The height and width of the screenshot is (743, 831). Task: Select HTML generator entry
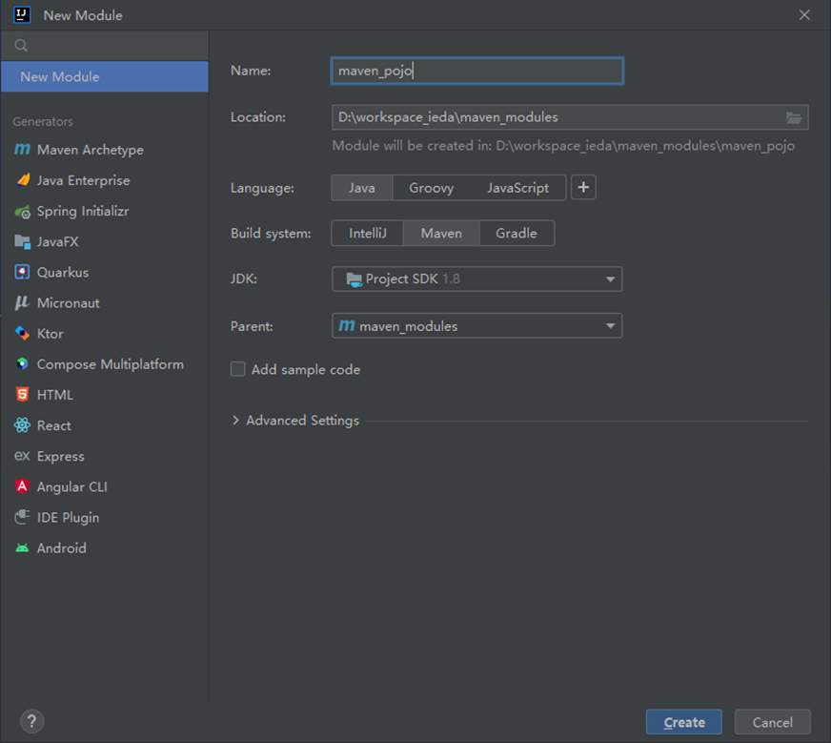tap(105, 395)
